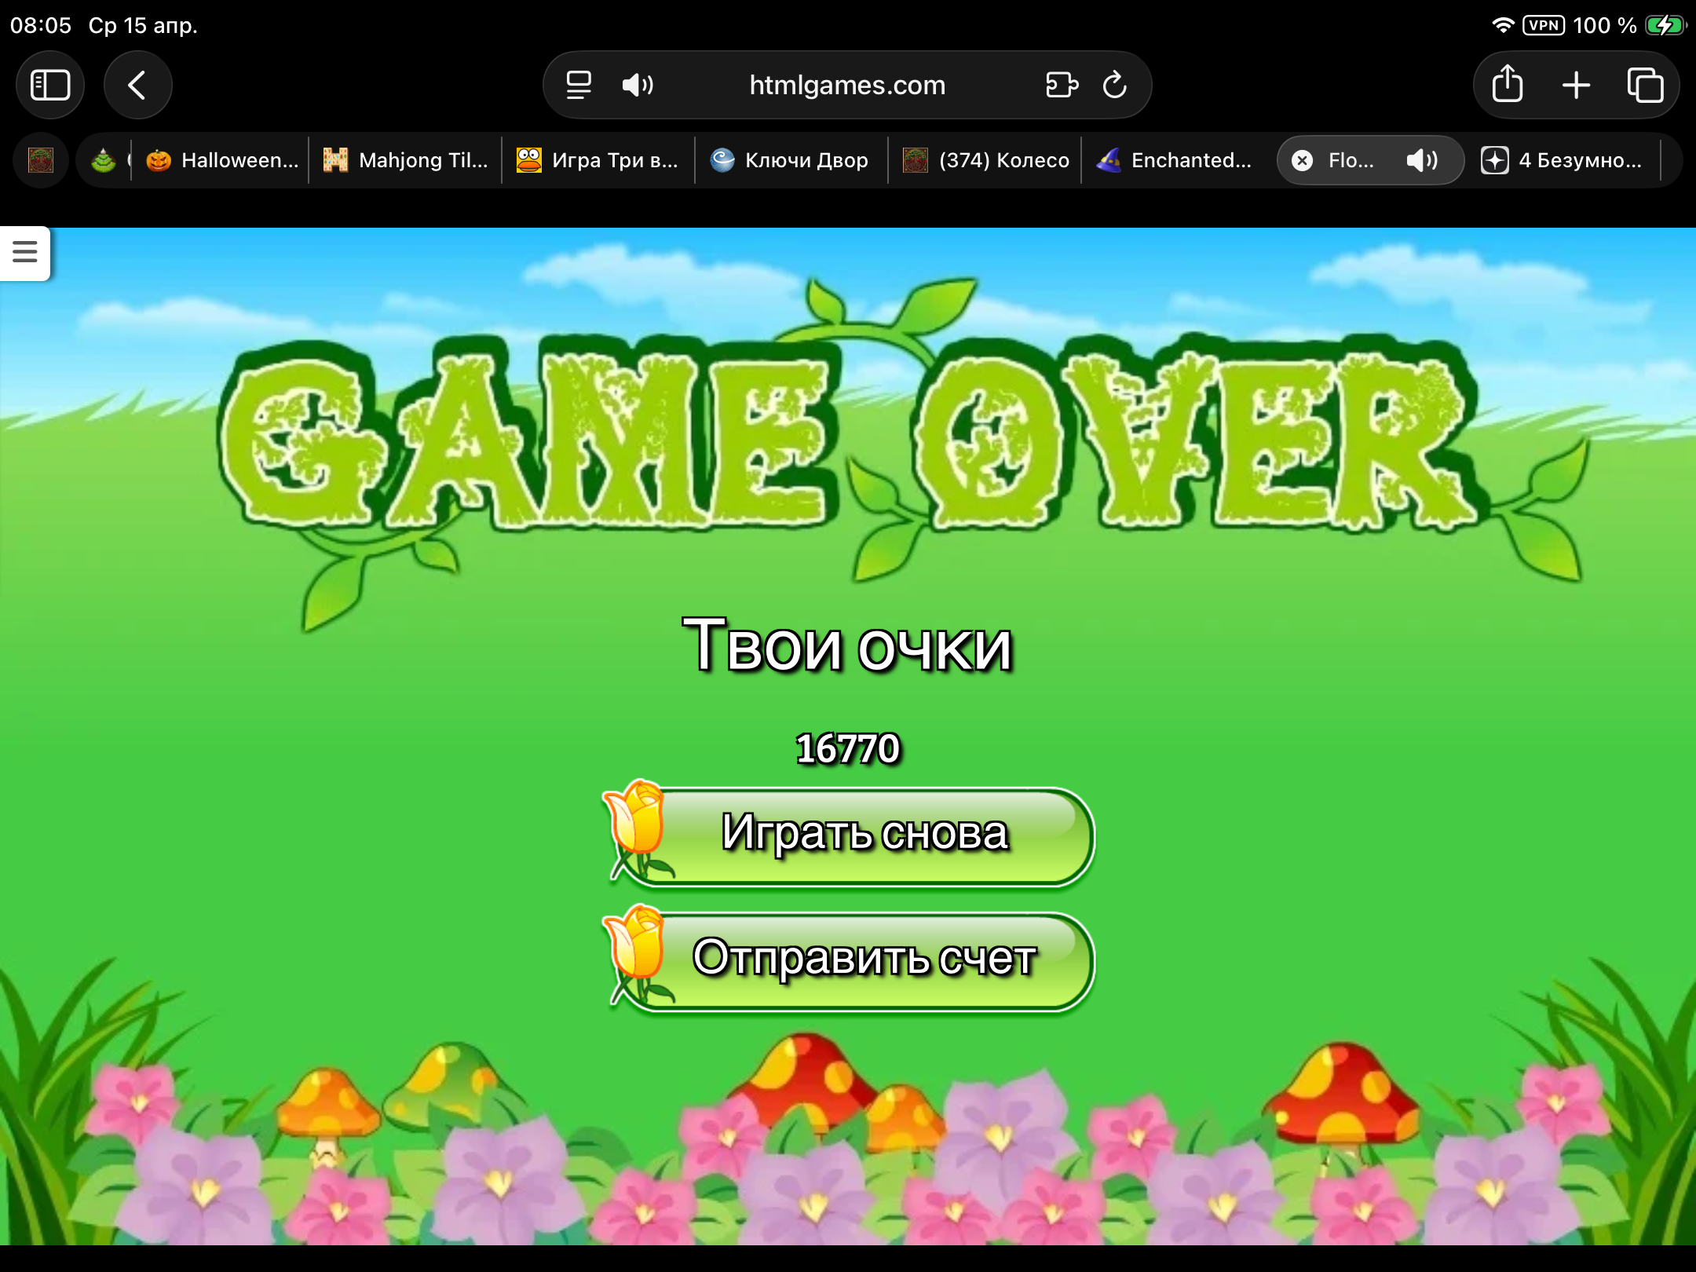Add a new browser tab
Viewport: 1696px width, 1272px height.
(1576, 85)
